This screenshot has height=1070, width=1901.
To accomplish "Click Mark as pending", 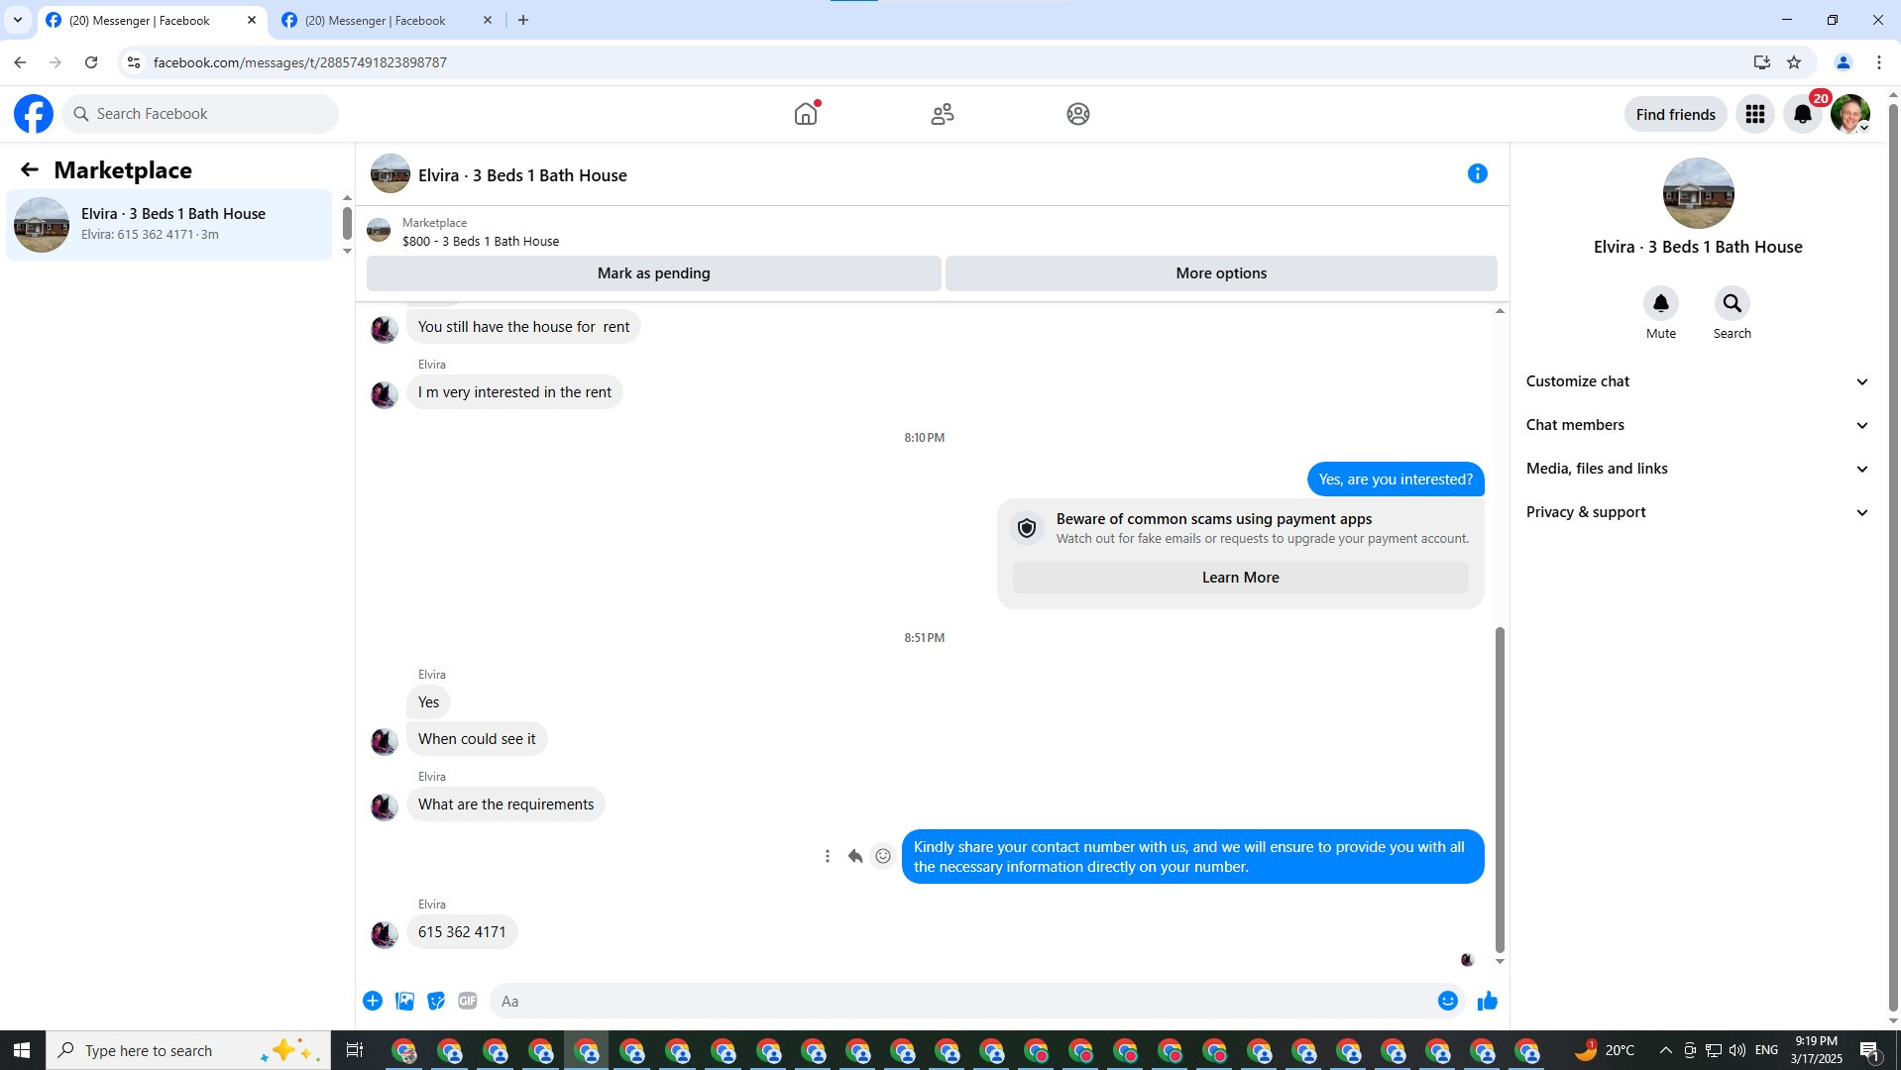I will pos(653,273).
